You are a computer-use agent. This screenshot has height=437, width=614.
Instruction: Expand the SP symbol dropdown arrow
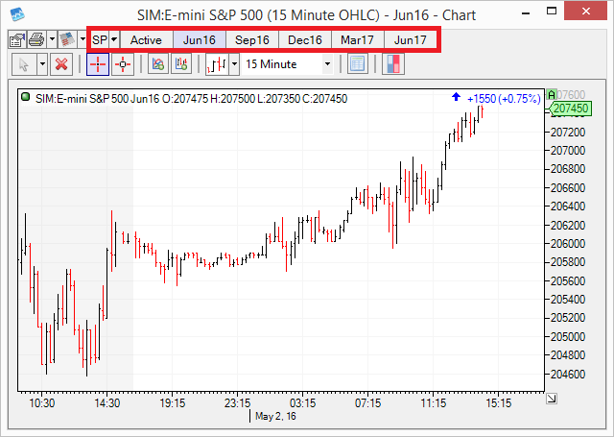pos(114,40)
